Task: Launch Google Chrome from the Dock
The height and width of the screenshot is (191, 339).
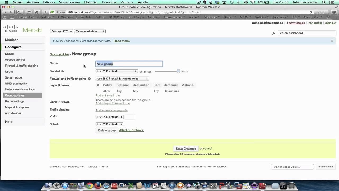Action: (x=90, y=185)
